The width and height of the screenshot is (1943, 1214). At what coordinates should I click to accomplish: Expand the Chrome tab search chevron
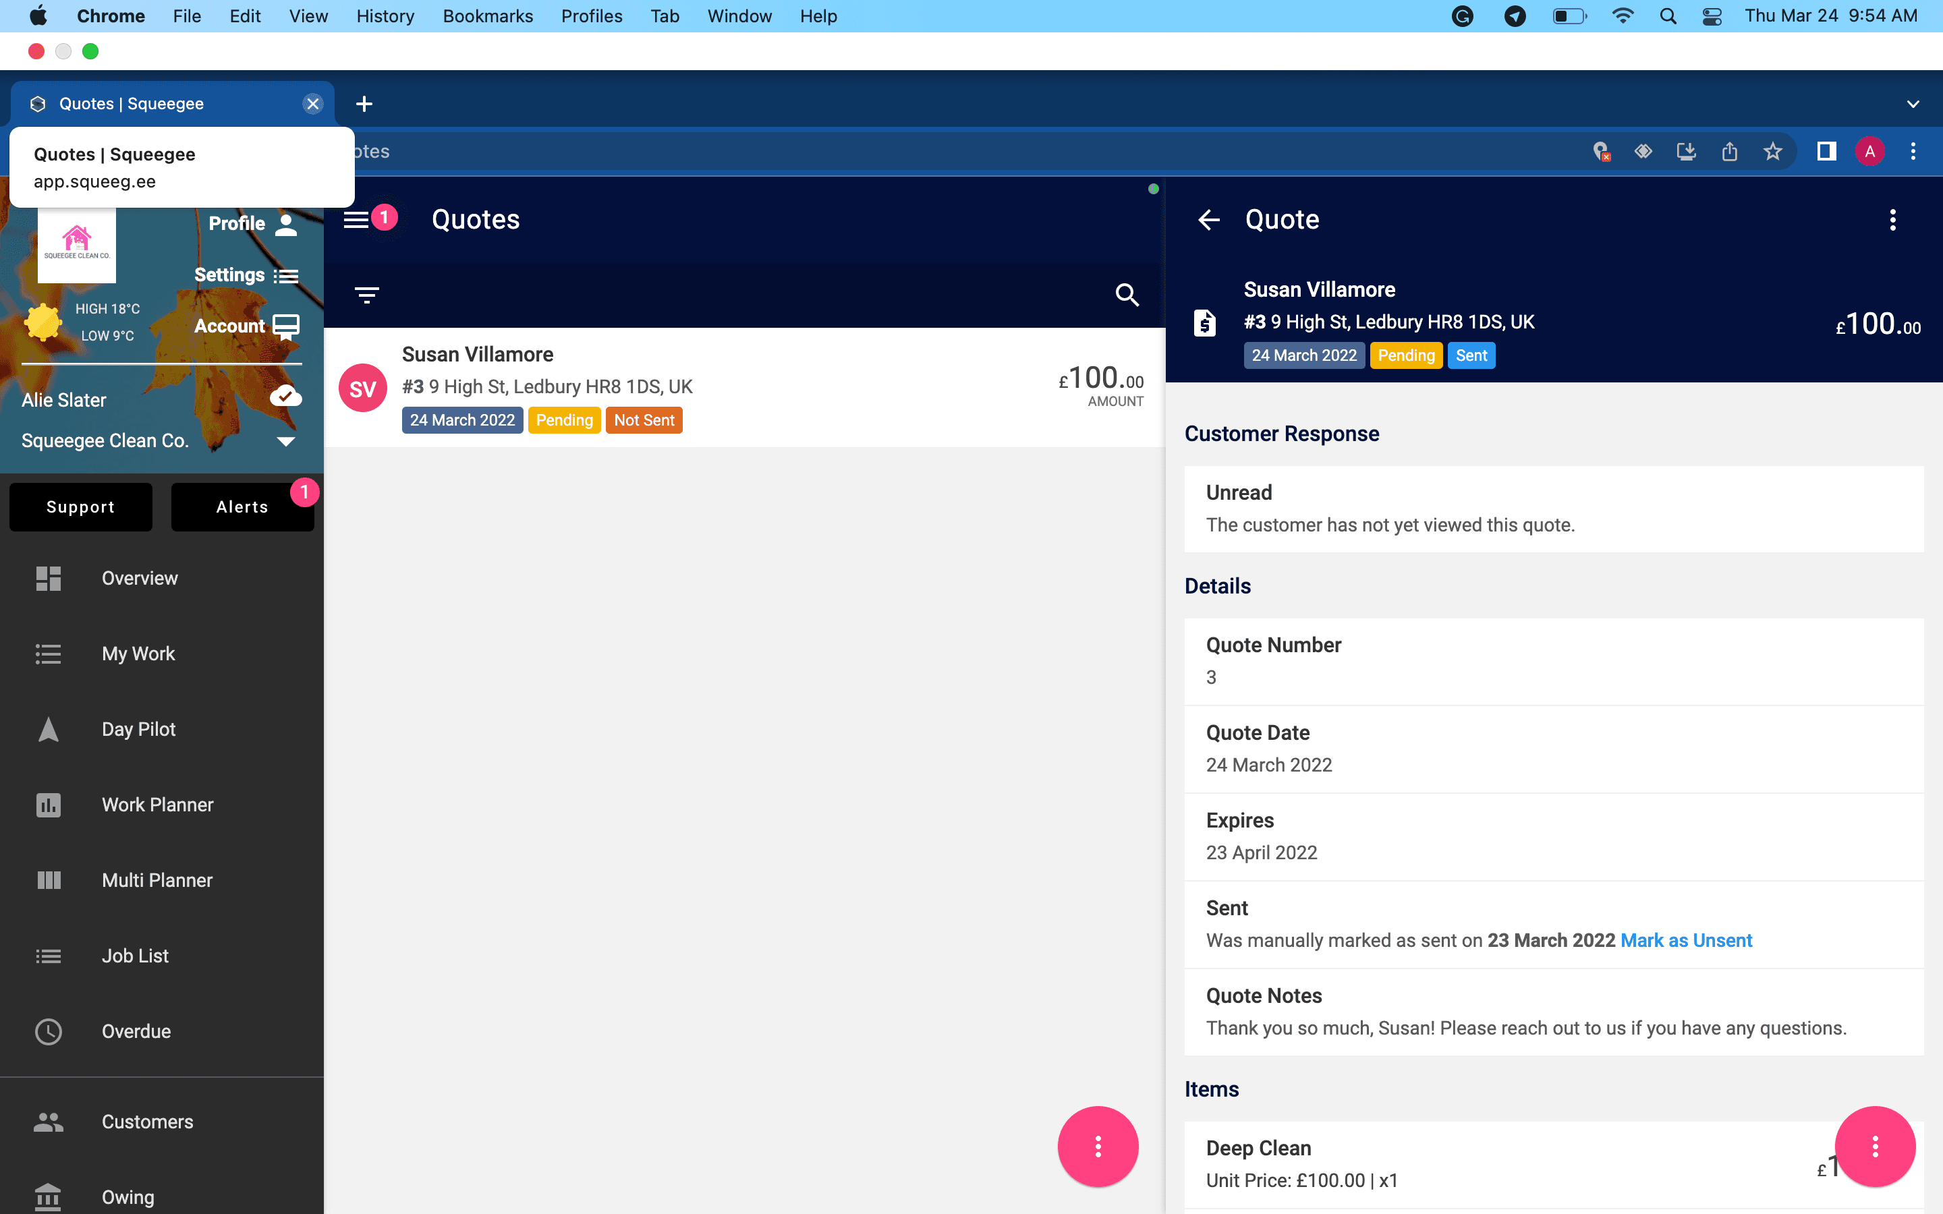click(x=1913, y=104)
